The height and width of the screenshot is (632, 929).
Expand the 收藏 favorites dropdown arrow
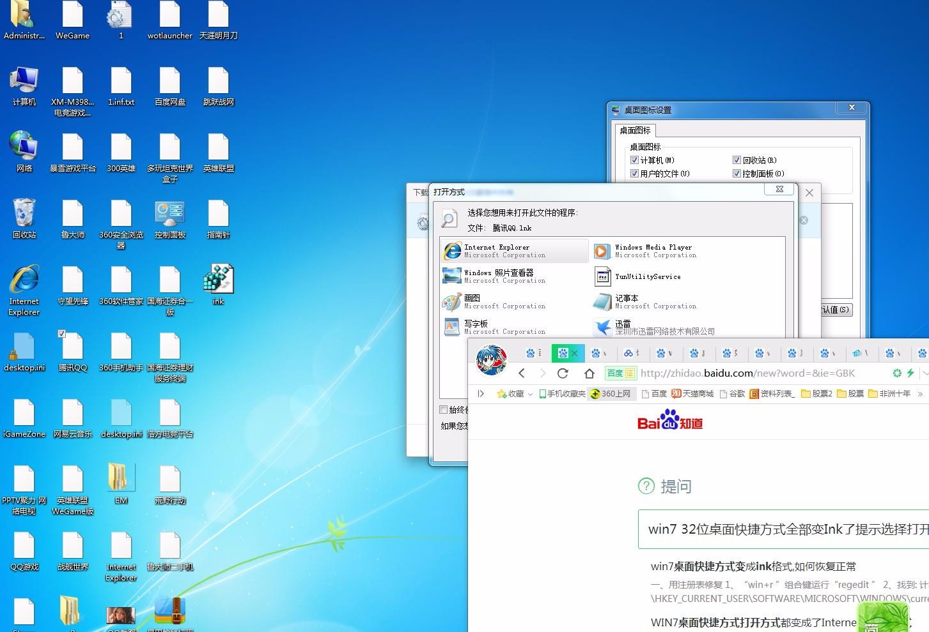click(530, 395)
